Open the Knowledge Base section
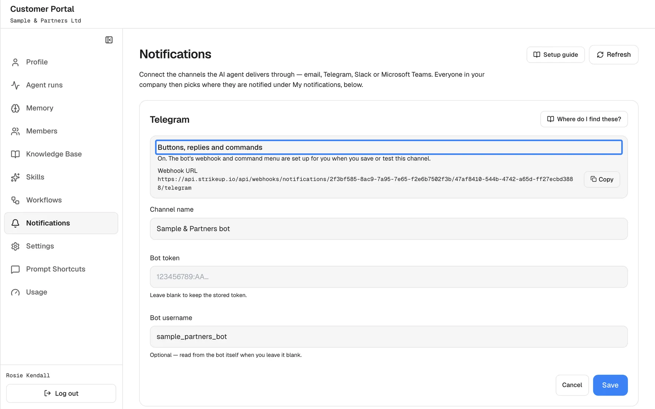Image resolution: width=655 pixels, height=409 pixels. 61,154
